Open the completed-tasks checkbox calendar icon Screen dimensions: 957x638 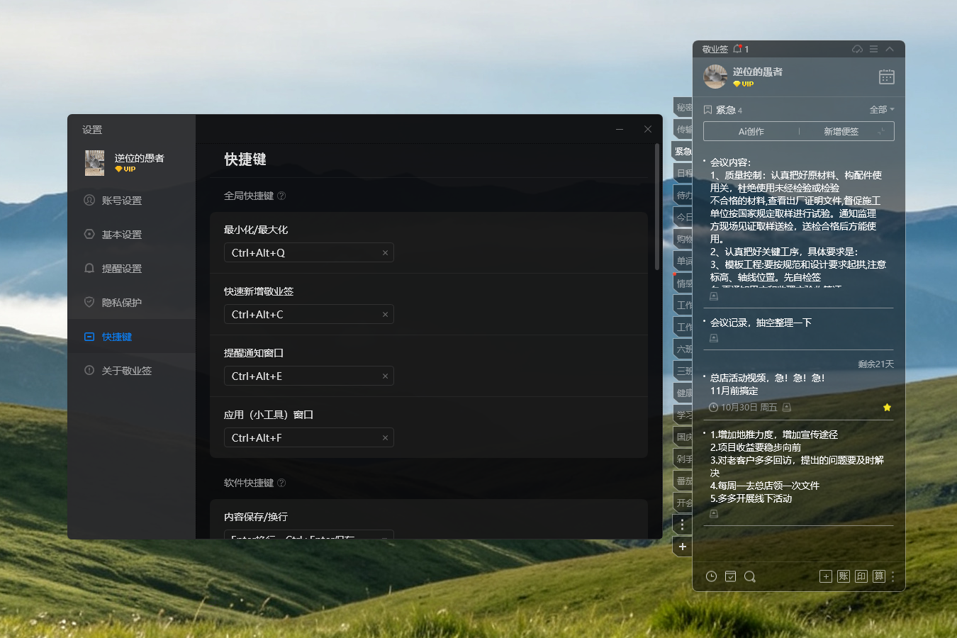coord(730,576)
